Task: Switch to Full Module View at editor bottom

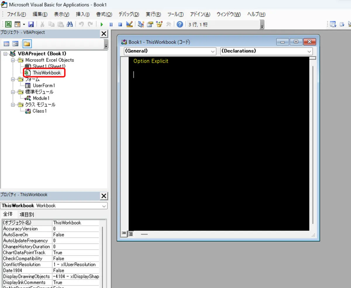Action: point(130,234)
